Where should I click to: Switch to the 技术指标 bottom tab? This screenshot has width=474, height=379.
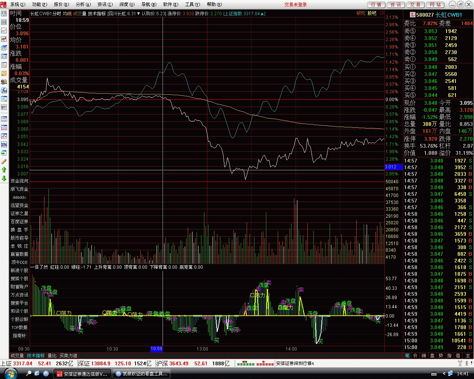[36, 356]
